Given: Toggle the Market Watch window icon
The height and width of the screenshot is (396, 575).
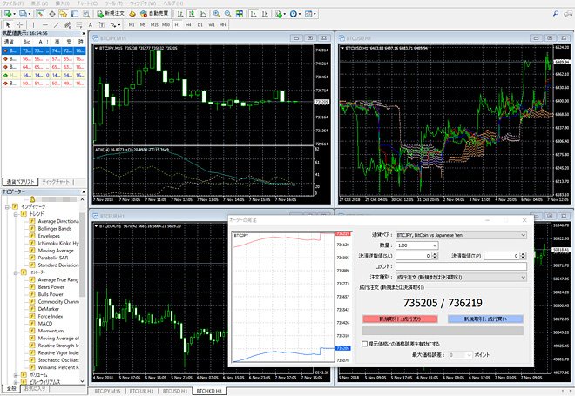Looking at the screenshot, I should click(x=40, y=14).
